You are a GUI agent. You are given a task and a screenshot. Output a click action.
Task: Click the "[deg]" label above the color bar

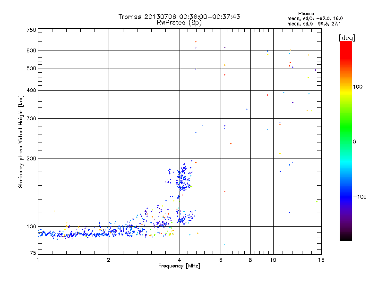(x=347, y=38)
